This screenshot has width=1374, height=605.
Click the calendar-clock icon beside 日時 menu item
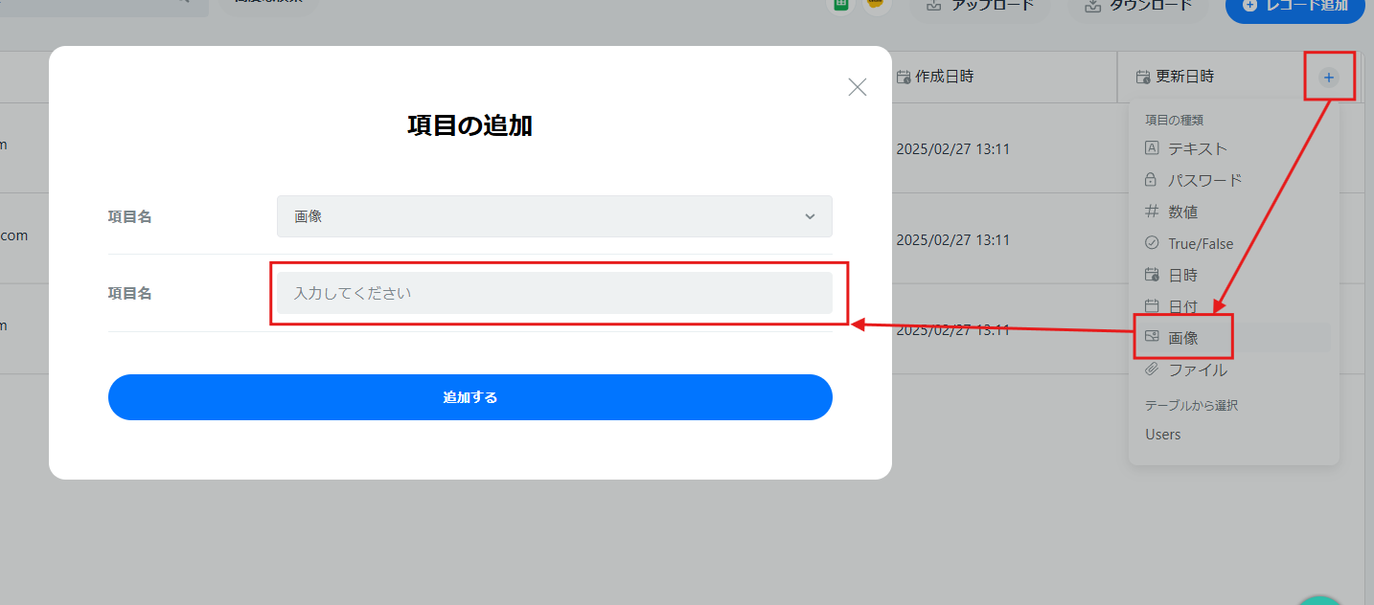(x=1152, y=275)
